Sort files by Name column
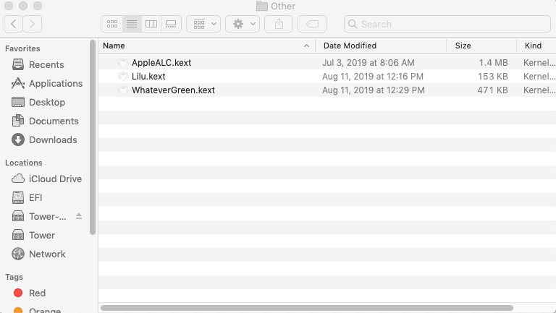 pos(114,46)
